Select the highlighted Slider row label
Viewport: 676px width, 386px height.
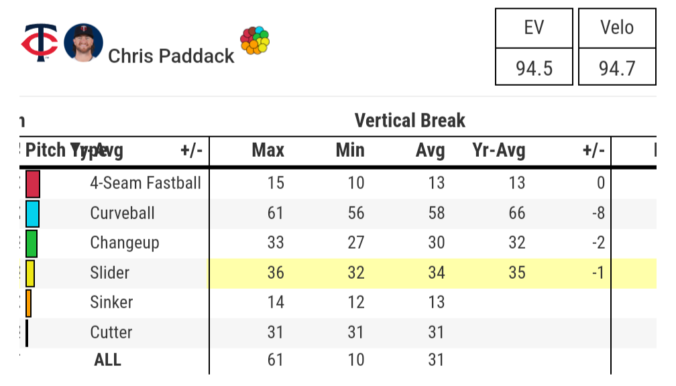tap(109, 273)
